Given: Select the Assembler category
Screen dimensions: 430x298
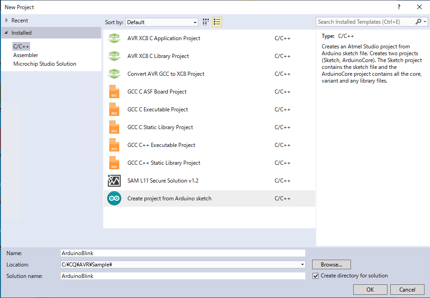Looking at the screenshot, I should [26, 55].
